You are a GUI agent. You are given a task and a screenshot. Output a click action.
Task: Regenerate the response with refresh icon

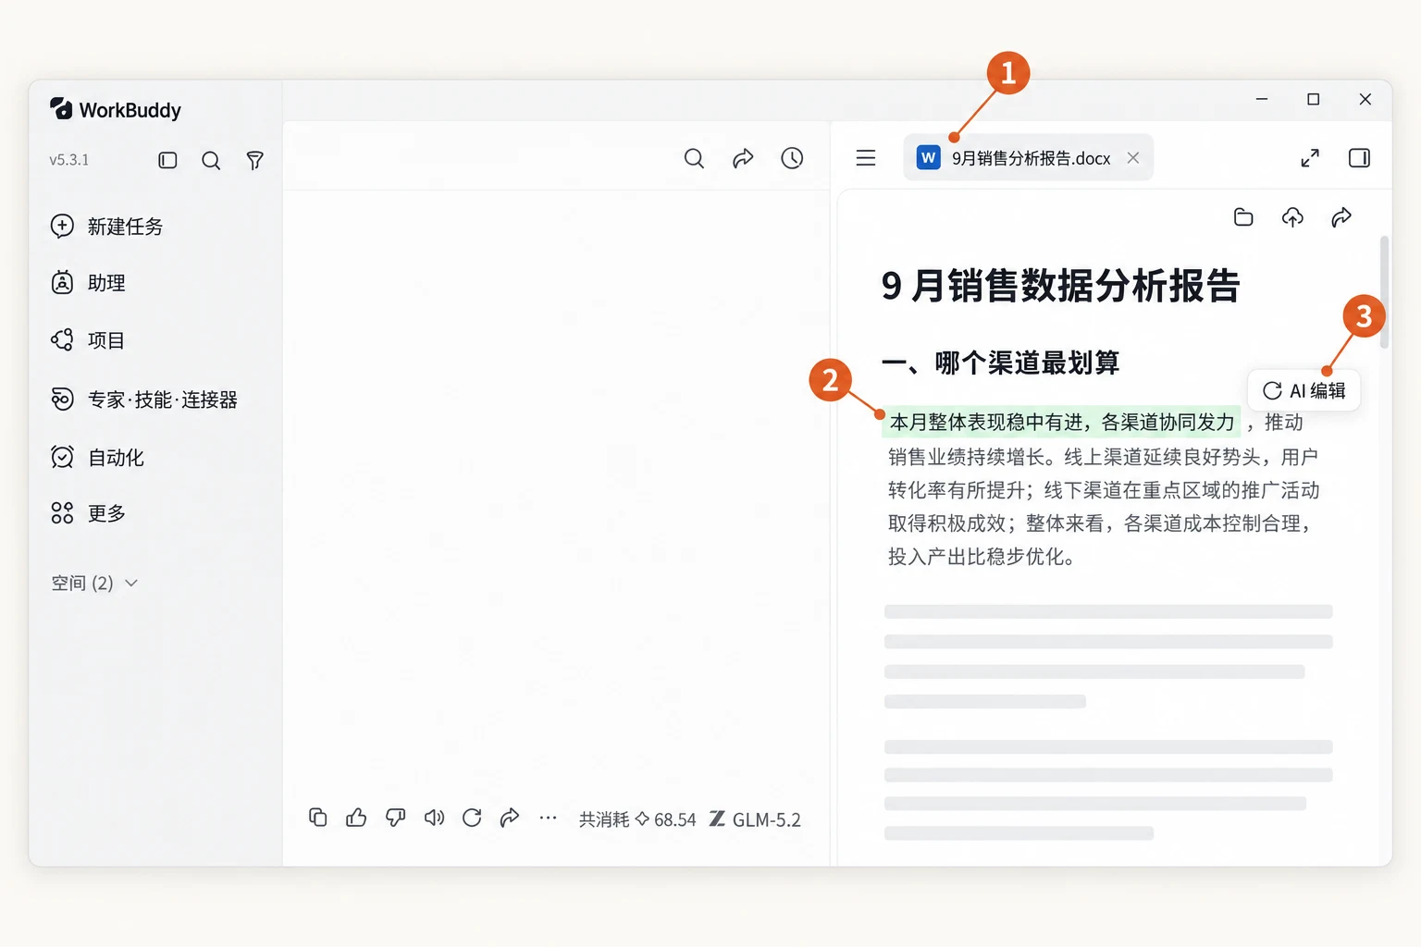pos(472,818)
